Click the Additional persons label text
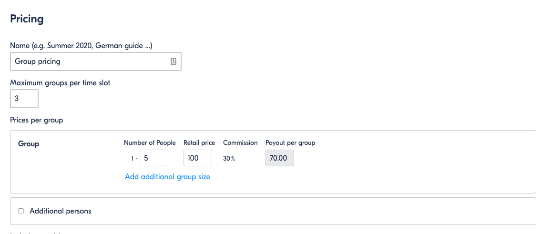542x234 pixels. tap(61, 211)
